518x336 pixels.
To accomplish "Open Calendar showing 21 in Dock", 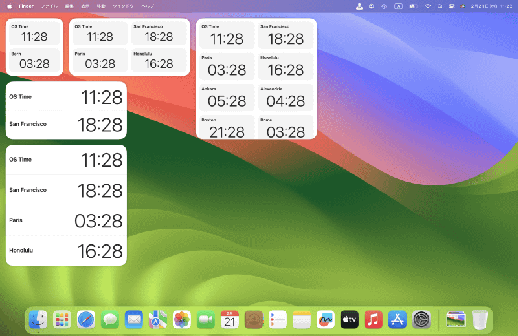I will [230, 319].
